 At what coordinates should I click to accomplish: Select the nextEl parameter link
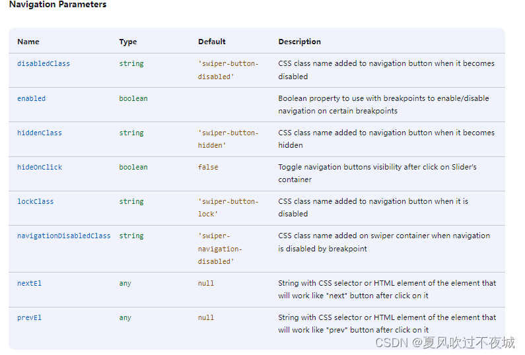pos(29,283)
